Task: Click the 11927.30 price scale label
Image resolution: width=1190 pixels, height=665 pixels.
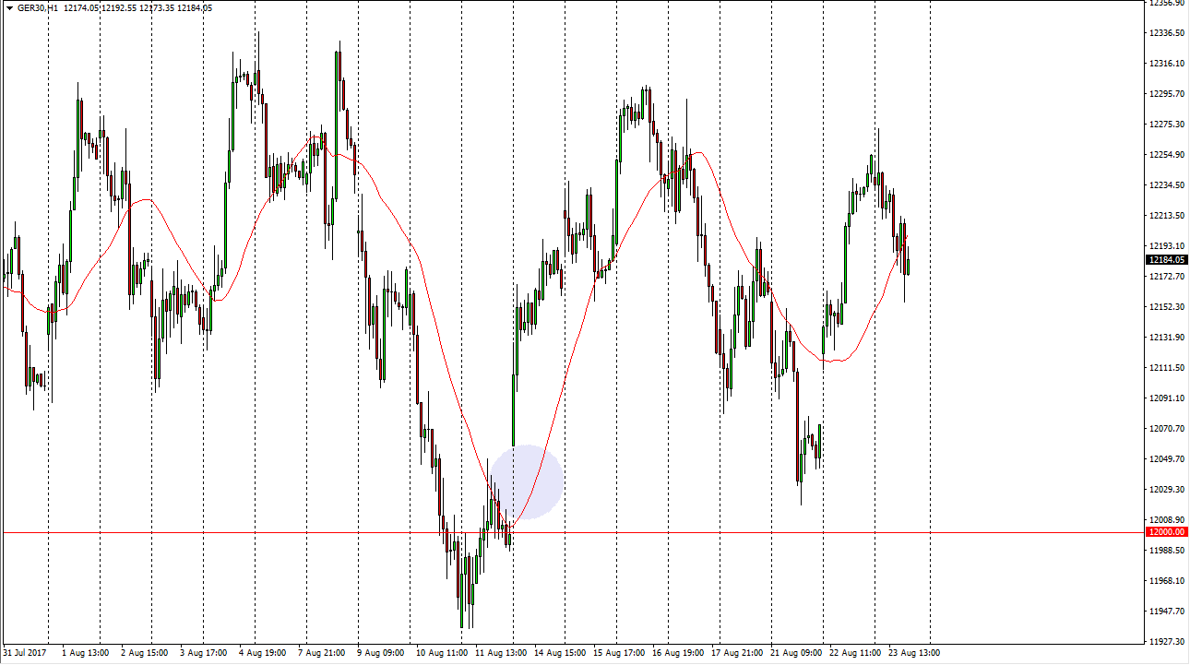Action: 1166,641
